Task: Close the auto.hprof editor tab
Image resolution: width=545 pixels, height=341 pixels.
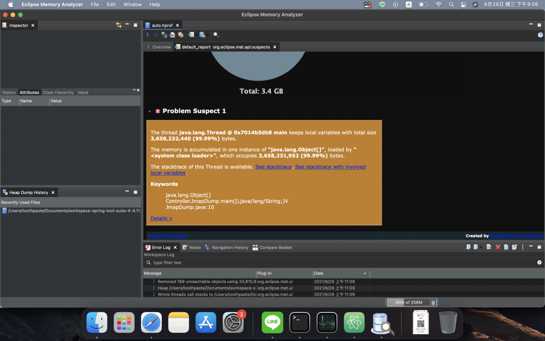Action: pyautogui.click(x=177, y=25)
